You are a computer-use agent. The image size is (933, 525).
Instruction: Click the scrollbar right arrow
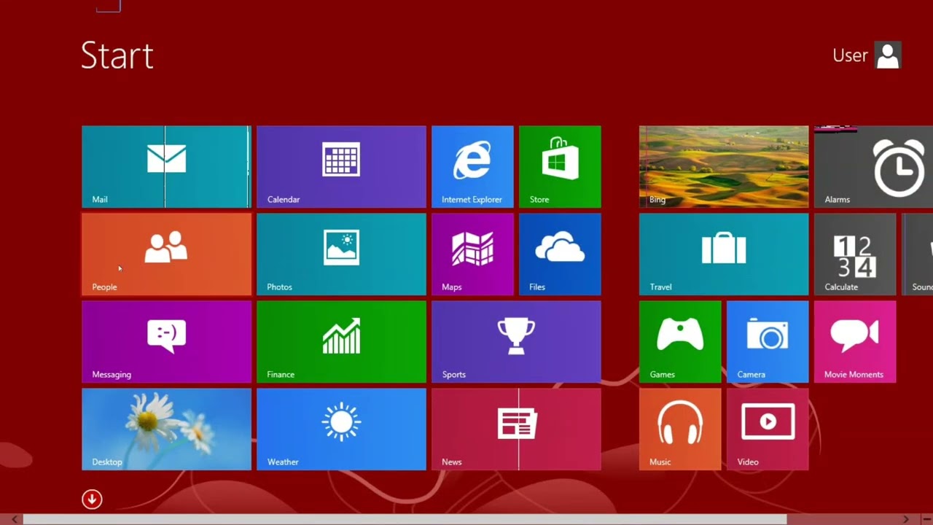(x=906, y=519)
